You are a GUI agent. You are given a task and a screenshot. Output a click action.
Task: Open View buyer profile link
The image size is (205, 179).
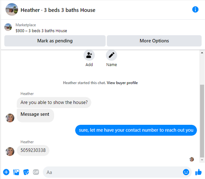point(122,83)
